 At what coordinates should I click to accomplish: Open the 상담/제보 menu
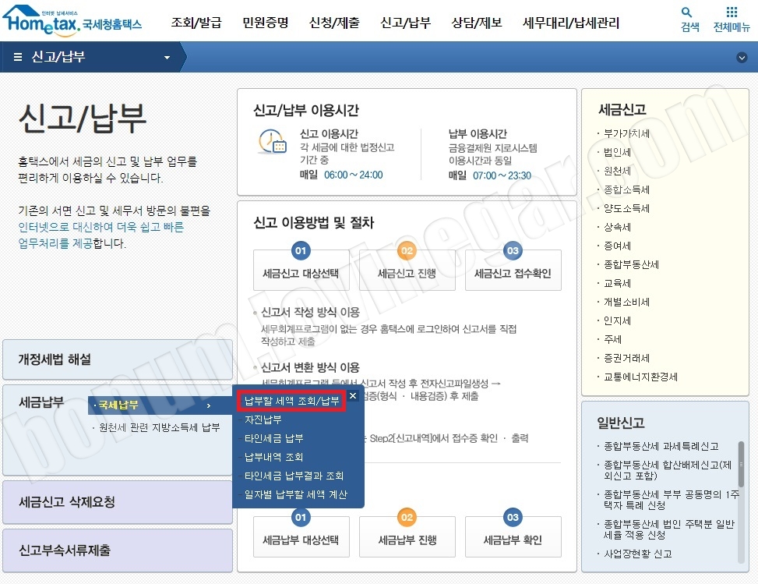pos(475,23)
